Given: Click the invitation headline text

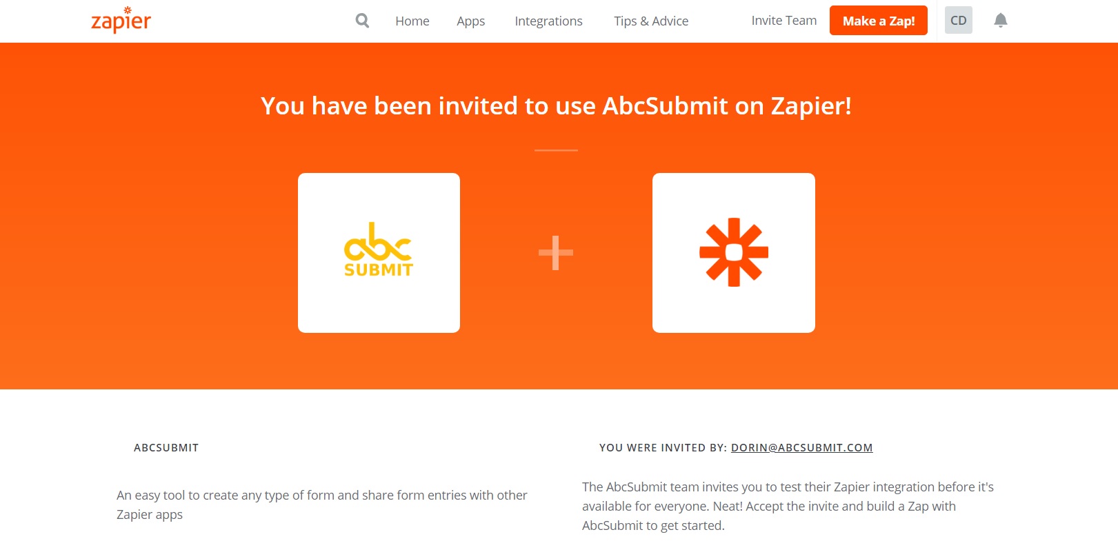Looking at the screenshot, I should tap(556, 106).
